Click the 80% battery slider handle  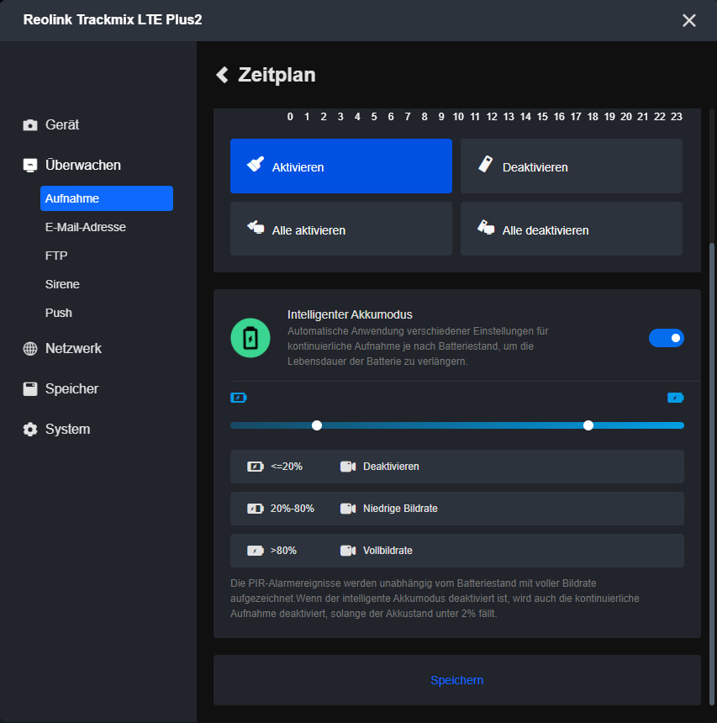point(588,425)
